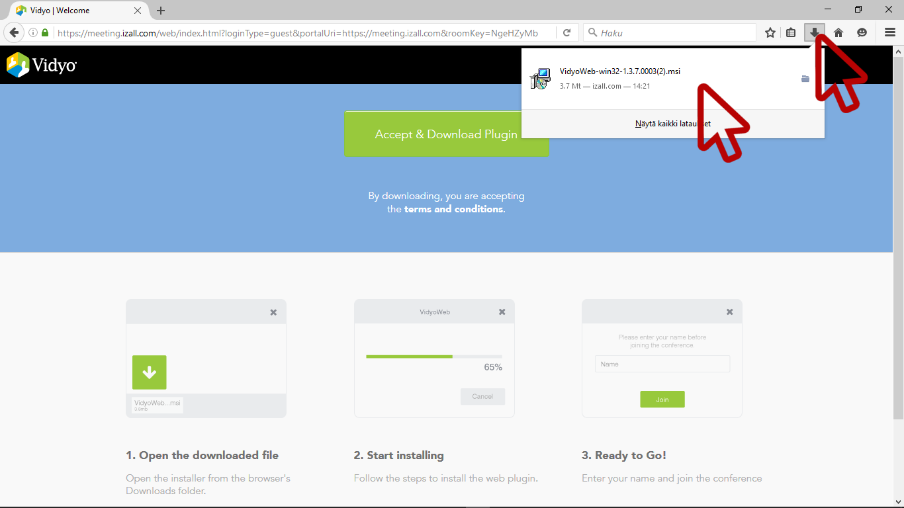Close the Vidyo Welcome tab
The height and width of the screenshot is (508, 904).
[x=138, y=11]
